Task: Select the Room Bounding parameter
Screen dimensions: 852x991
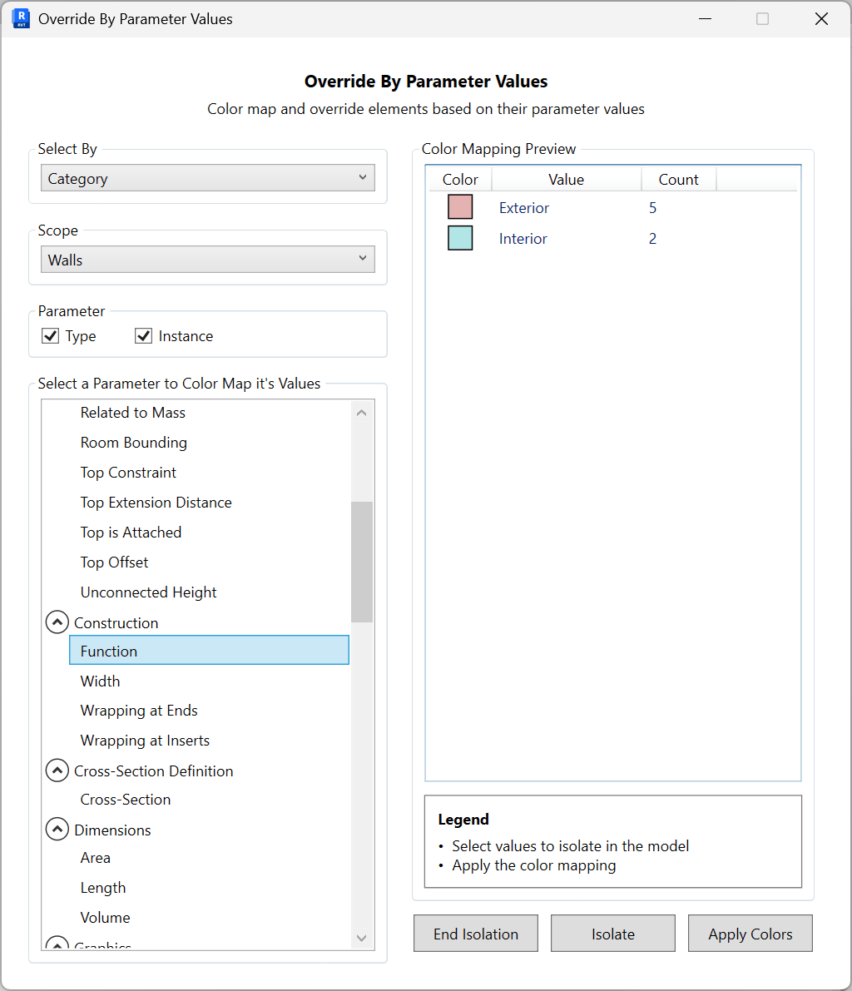Action: 134,442
